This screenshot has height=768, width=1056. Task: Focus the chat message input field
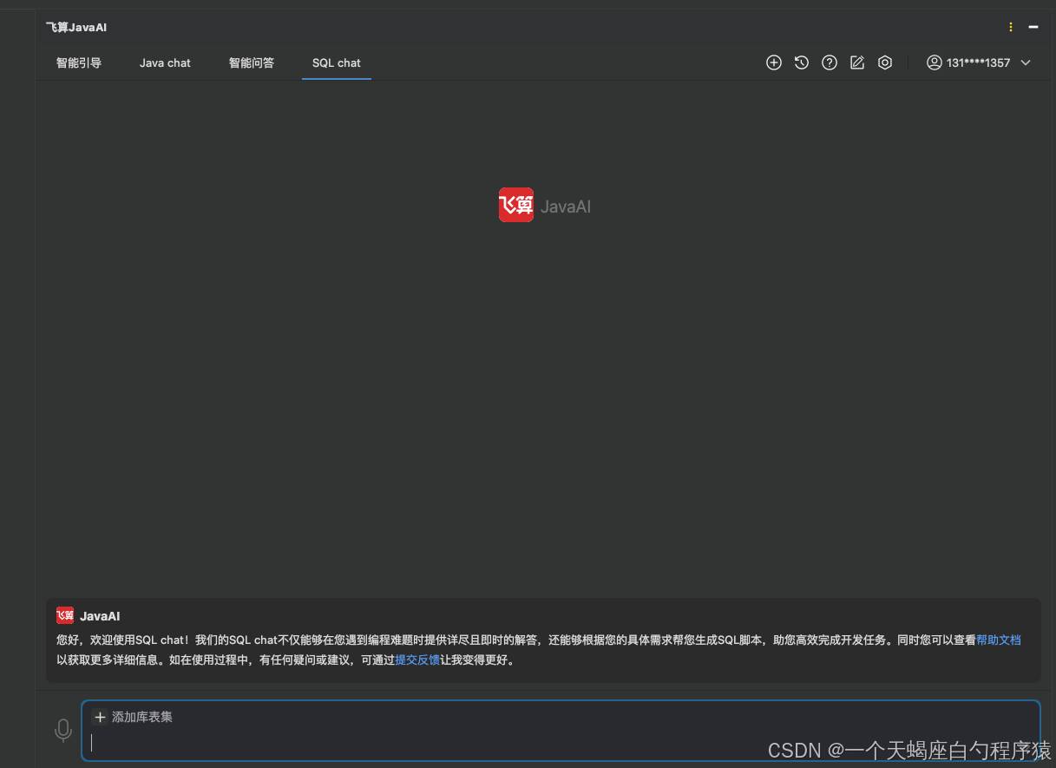click(x=561, y=731)
